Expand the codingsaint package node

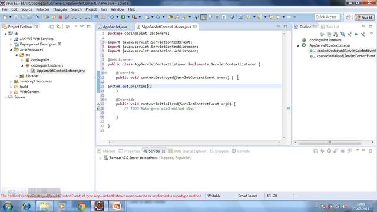click(22, 60)
